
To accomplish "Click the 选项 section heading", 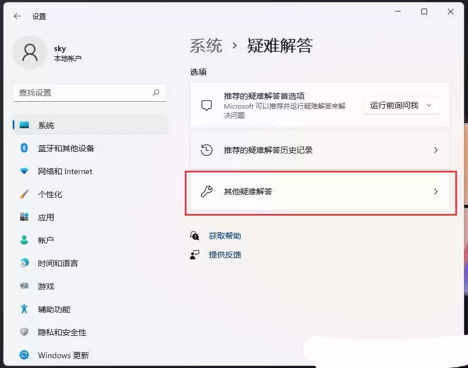I will 198,72.
